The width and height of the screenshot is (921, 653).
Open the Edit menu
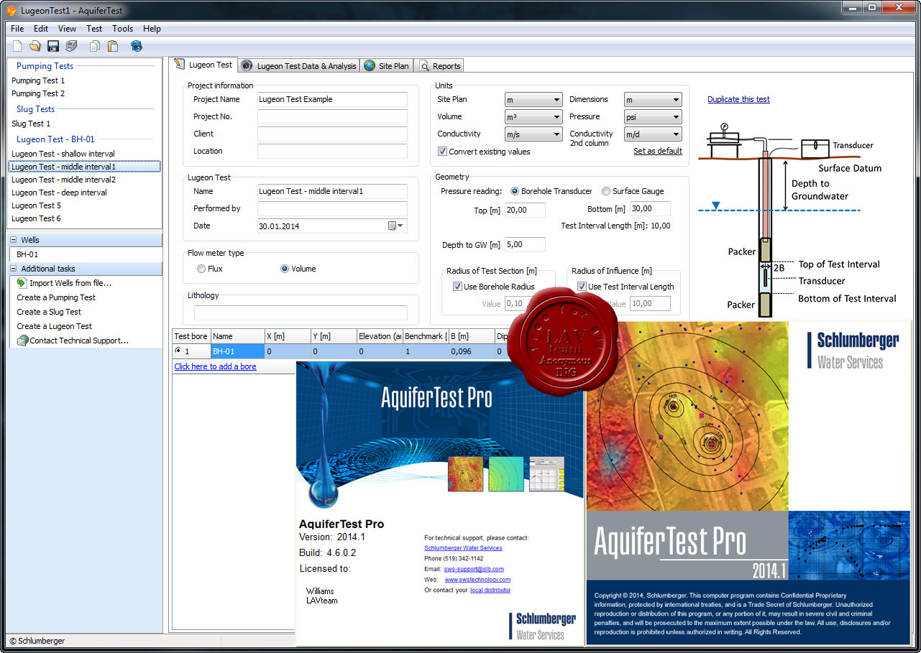41,29
